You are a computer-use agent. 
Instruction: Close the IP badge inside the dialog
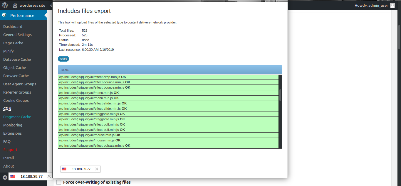[97, 169]
